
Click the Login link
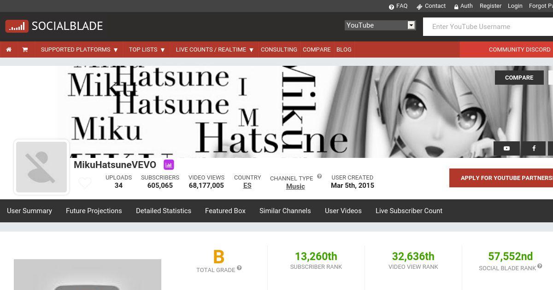(x=515, y=6)
